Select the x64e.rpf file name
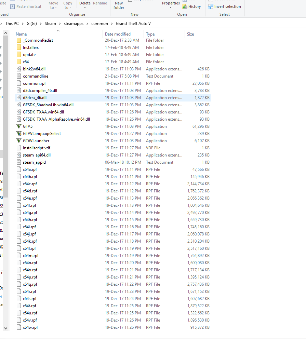The image size is (306, 339). pyautogui.click(x=30, y=198)
